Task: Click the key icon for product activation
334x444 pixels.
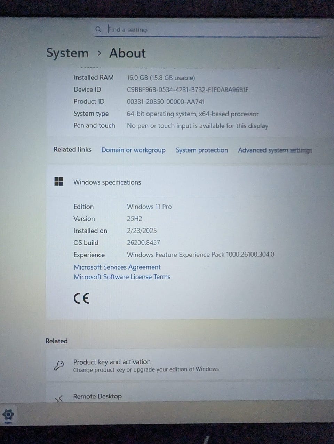Action: [59, 365]
